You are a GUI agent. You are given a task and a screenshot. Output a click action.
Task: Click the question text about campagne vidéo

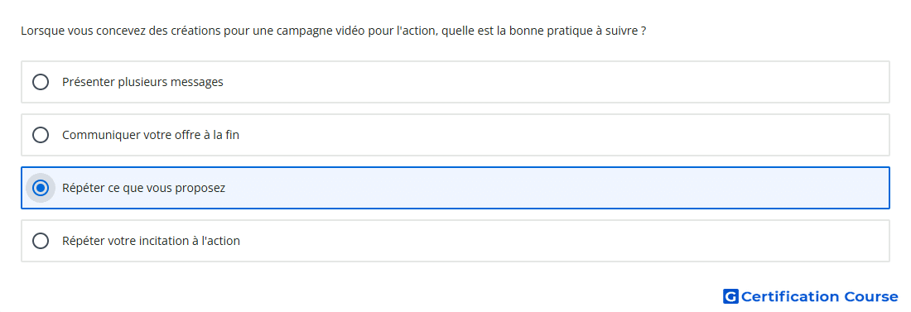(334, 31)
